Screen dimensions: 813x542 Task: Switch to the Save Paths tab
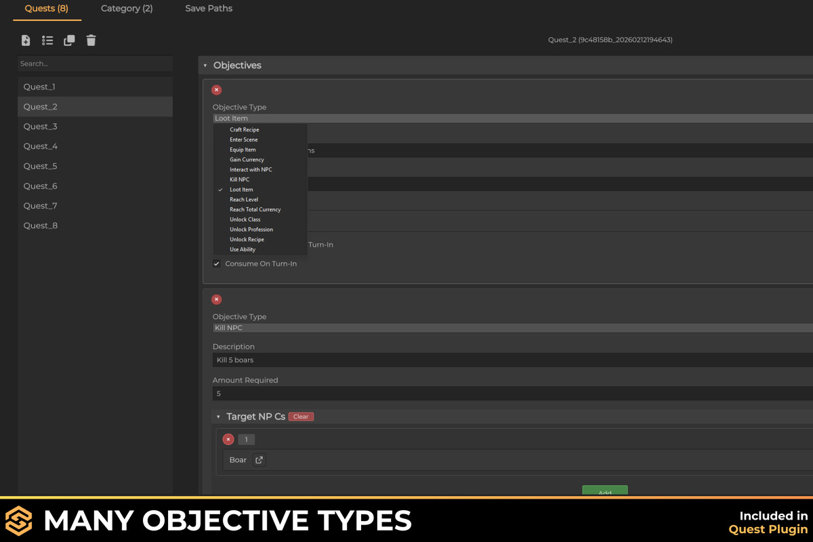(x=208, y=9)
